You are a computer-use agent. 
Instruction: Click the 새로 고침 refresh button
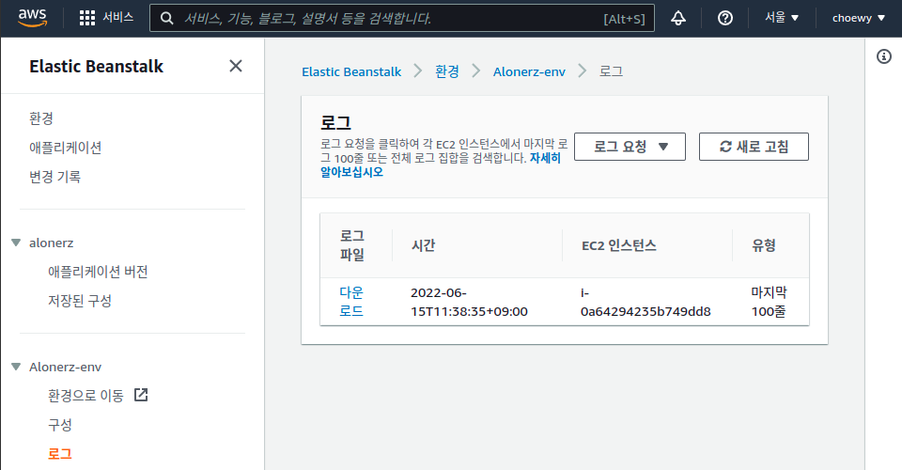pyautogui.click(x=754, y=147)
